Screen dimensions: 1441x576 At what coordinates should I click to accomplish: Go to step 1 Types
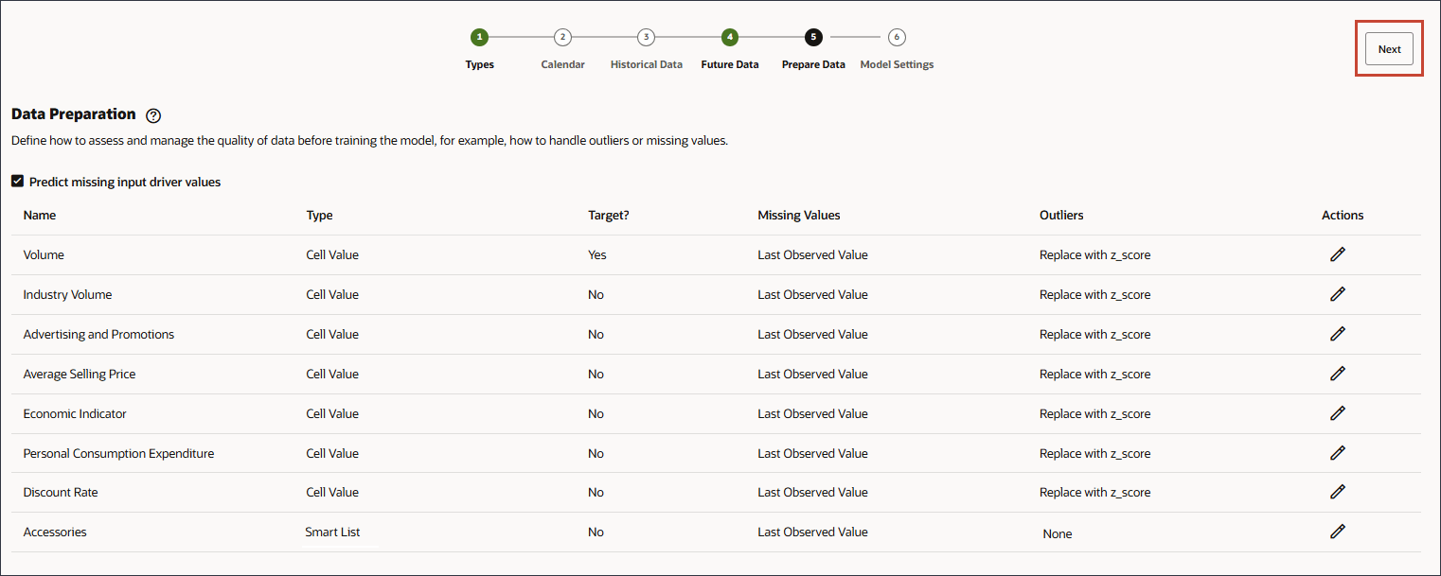[x=479, y=38]
